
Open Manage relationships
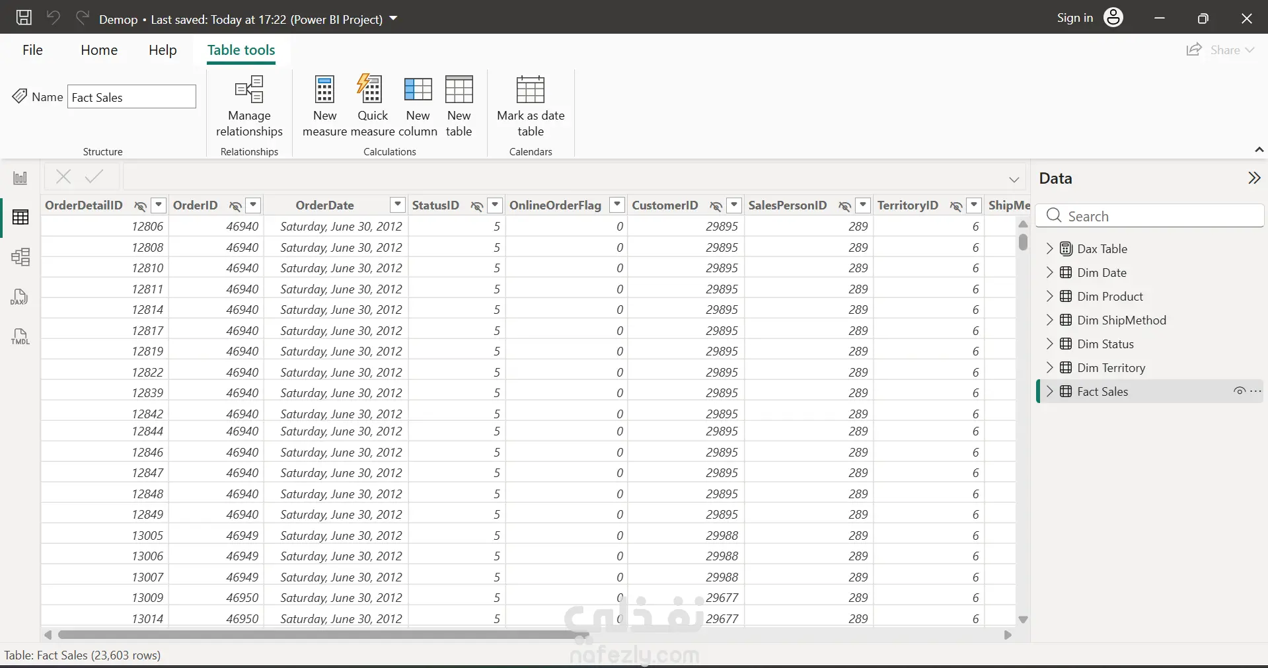tap(249, 106)
